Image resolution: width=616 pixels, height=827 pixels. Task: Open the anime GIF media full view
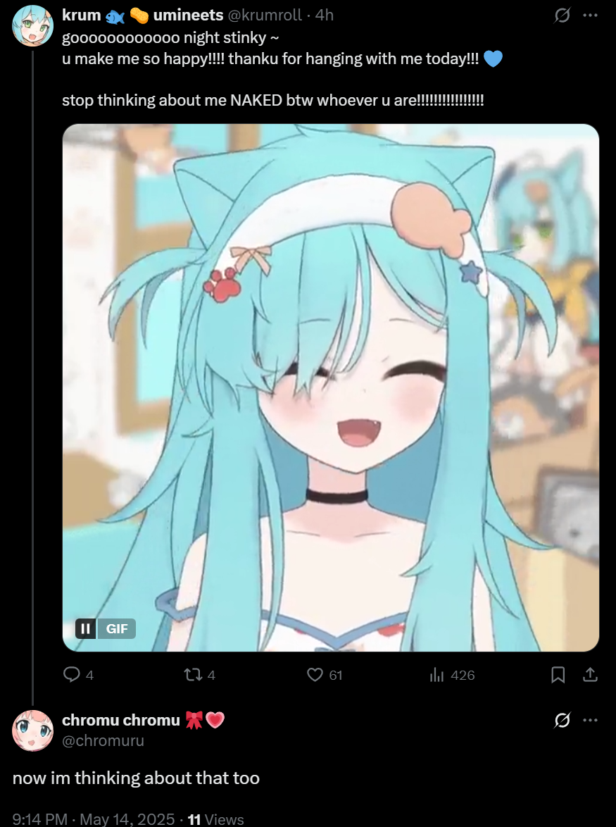330,387
